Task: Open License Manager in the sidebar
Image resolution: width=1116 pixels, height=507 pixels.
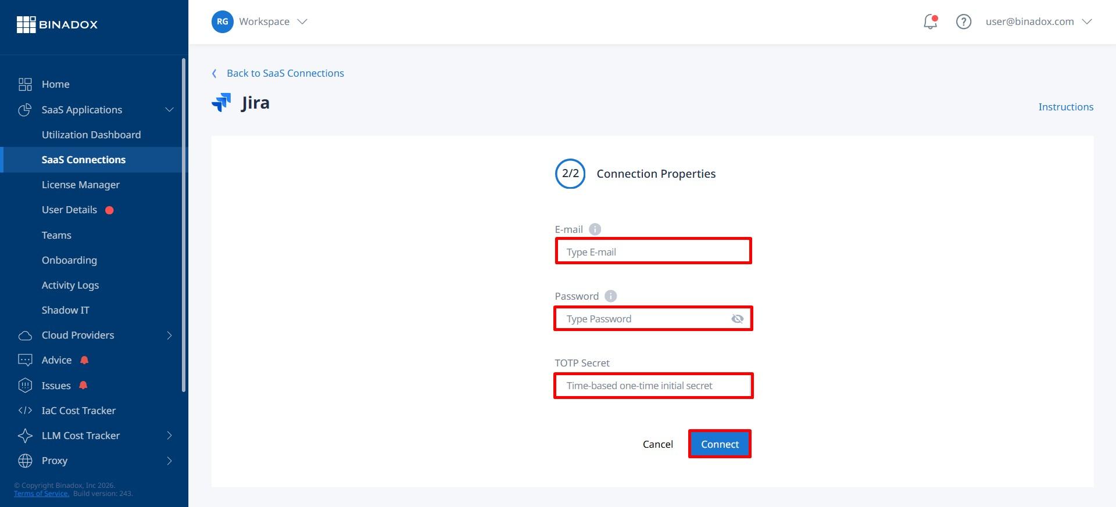Action: tap(80, 185)
